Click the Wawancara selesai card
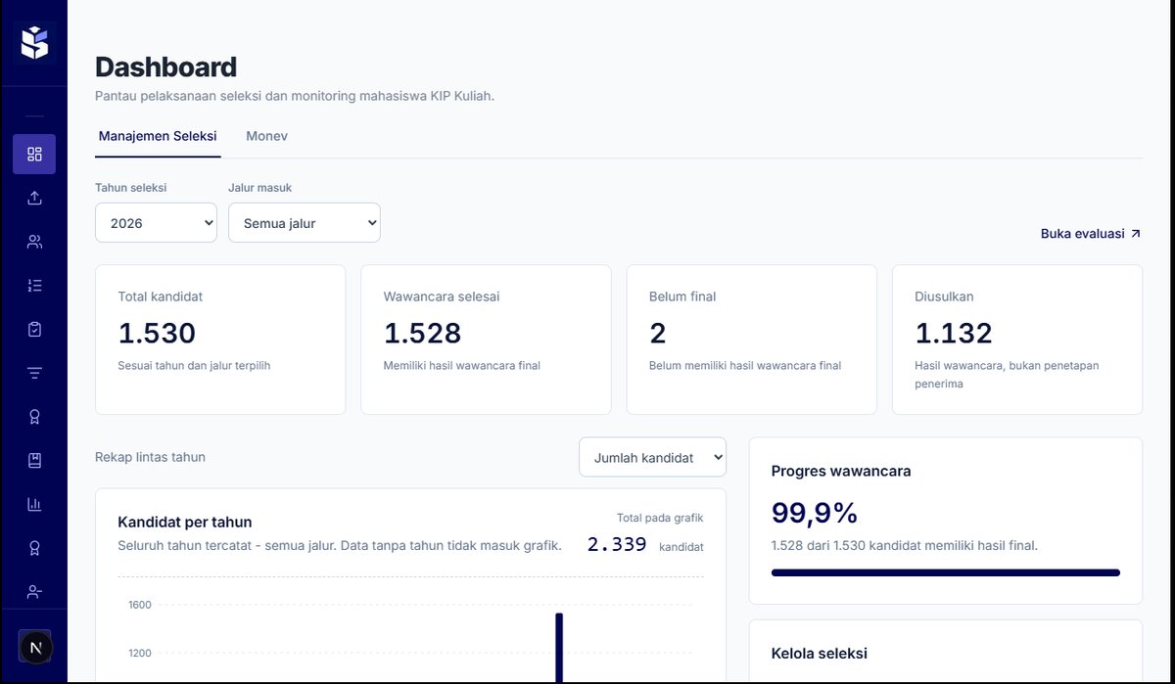Image resolution: width=1175 pixels, height=684 pixels. [486, 340]
